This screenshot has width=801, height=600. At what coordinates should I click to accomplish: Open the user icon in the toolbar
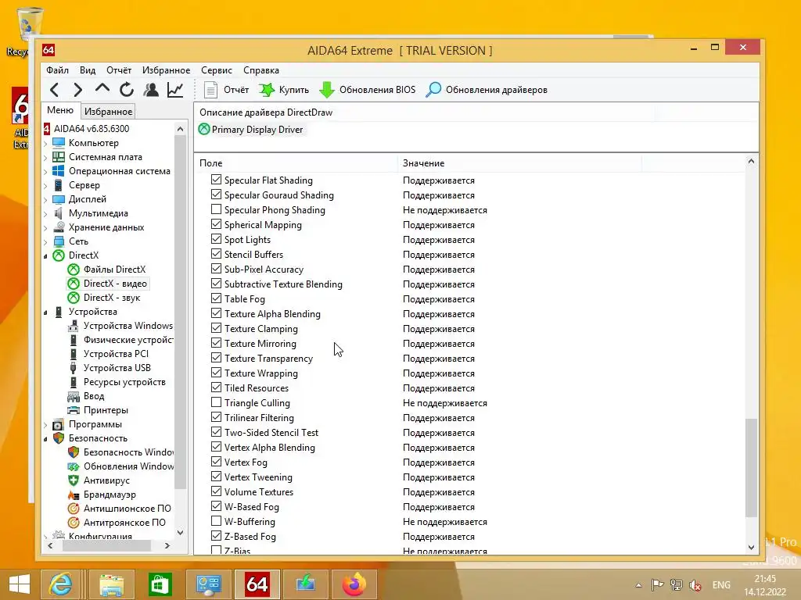(x=151, y=90)
